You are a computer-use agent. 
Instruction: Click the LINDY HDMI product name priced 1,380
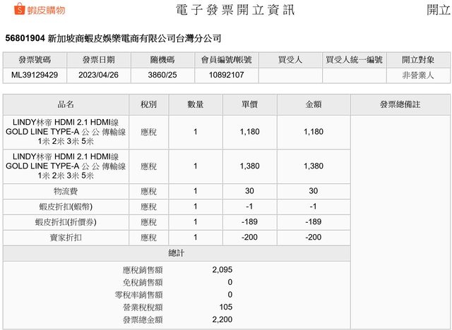(66, 166)
